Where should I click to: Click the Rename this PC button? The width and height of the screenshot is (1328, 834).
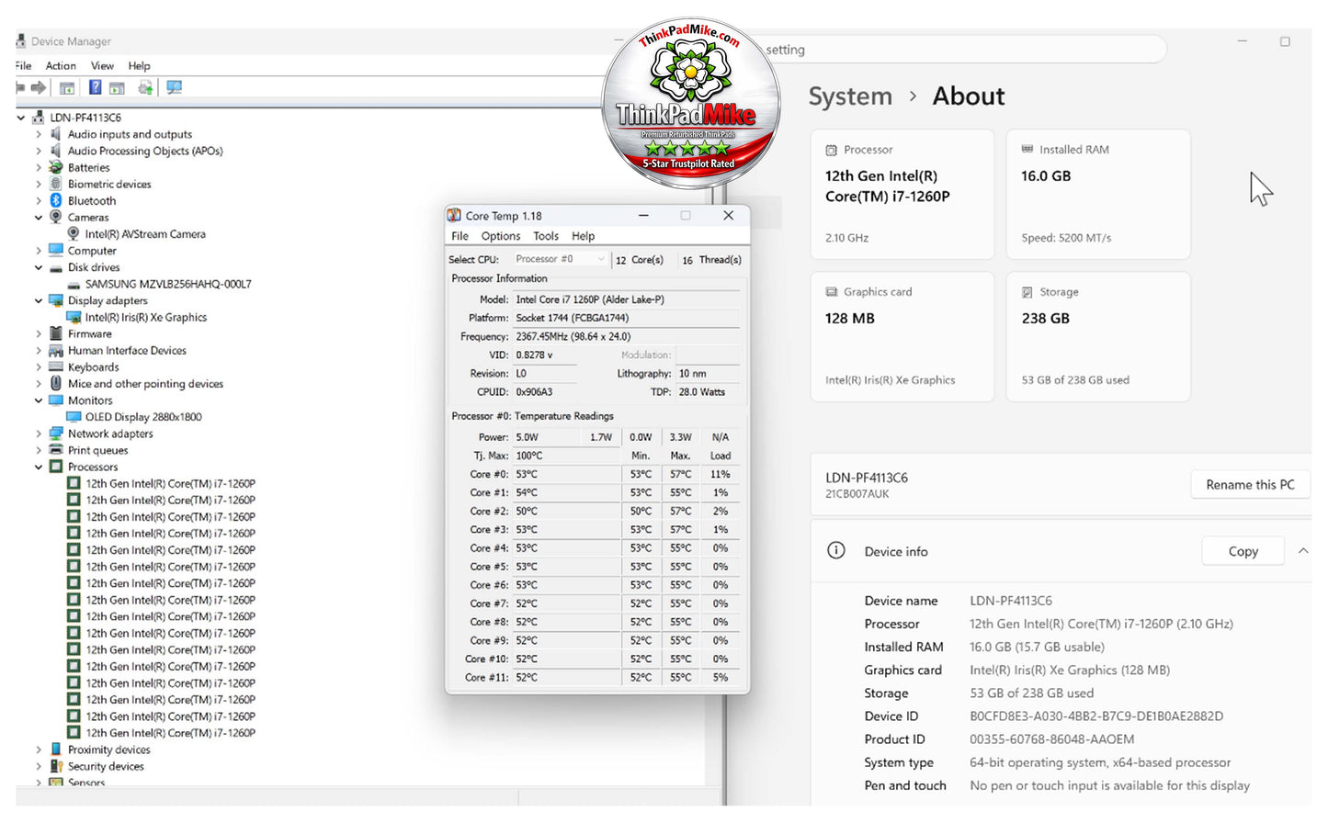point(1250,485)
